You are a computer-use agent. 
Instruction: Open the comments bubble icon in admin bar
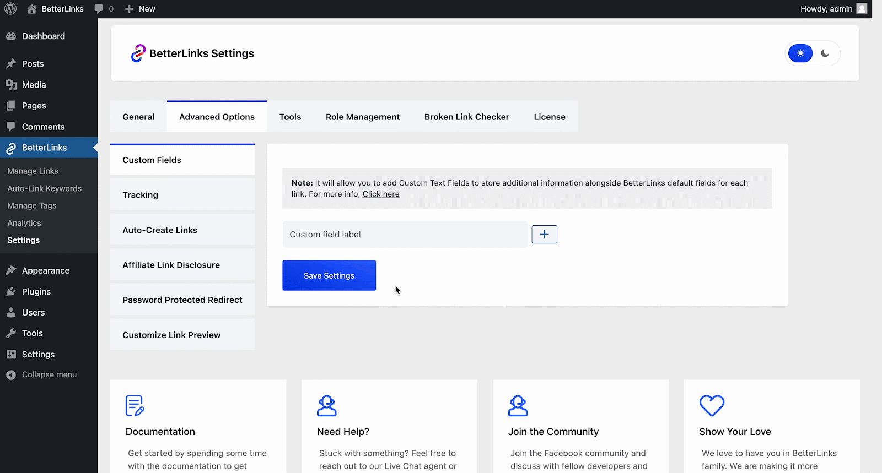(x=99, y=9)
